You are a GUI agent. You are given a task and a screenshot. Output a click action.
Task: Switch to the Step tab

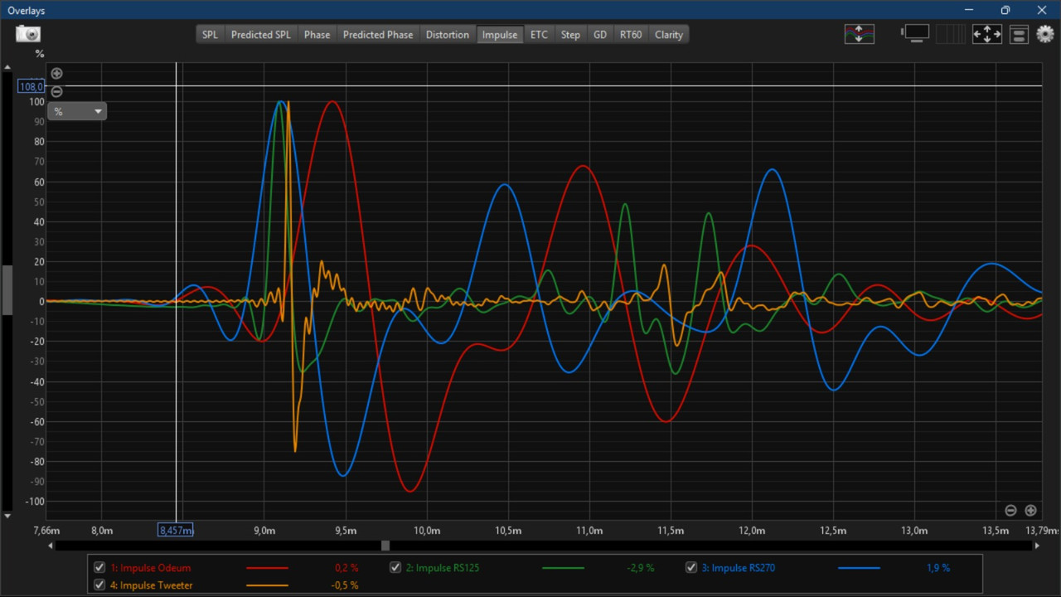coord(570,34)
